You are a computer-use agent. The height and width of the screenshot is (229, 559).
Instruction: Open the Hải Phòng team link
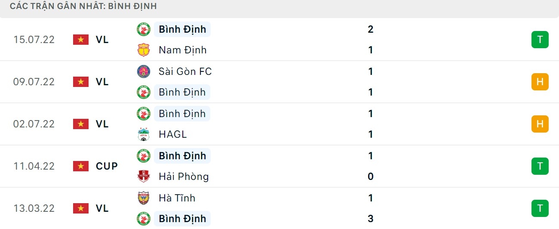tap(183, 176)
